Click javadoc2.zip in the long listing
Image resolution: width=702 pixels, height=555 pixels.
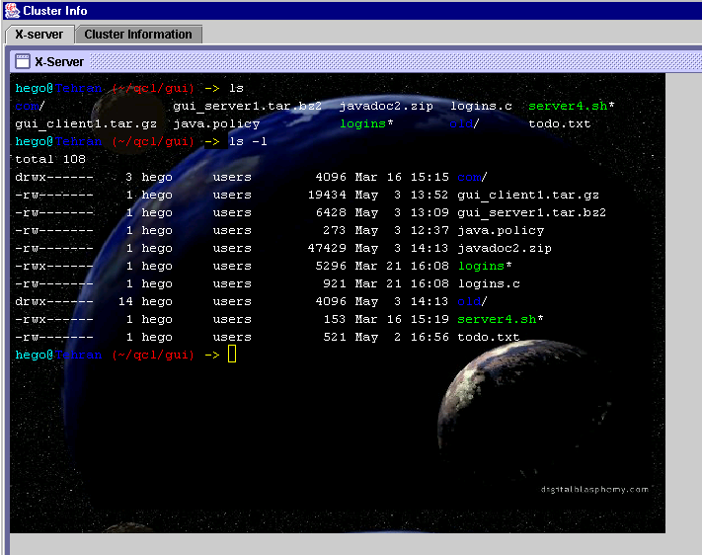click(505, 248)
